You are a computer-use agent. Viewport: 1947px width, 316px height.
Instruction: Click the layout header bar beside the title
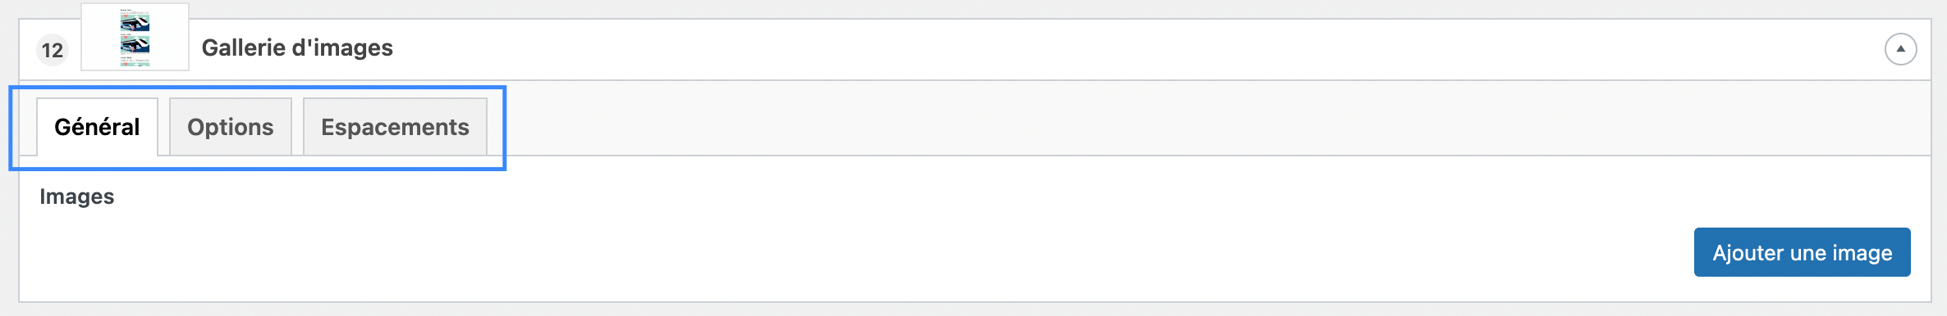[1133, 49]
